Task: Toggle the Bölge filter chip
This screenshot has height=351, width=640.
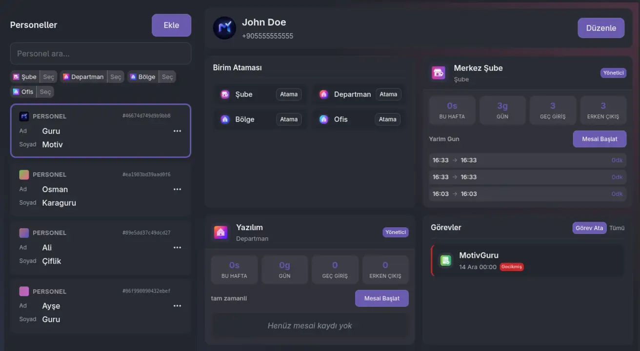Action: (143, 77)
